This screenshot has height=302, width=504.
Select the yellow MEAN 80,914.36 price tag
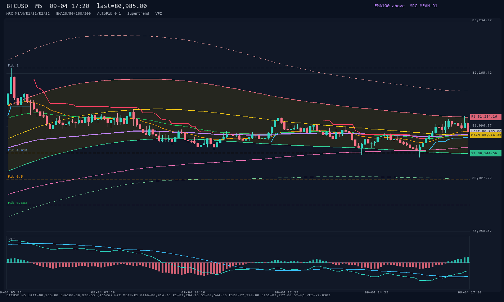[x=486, y=135]
